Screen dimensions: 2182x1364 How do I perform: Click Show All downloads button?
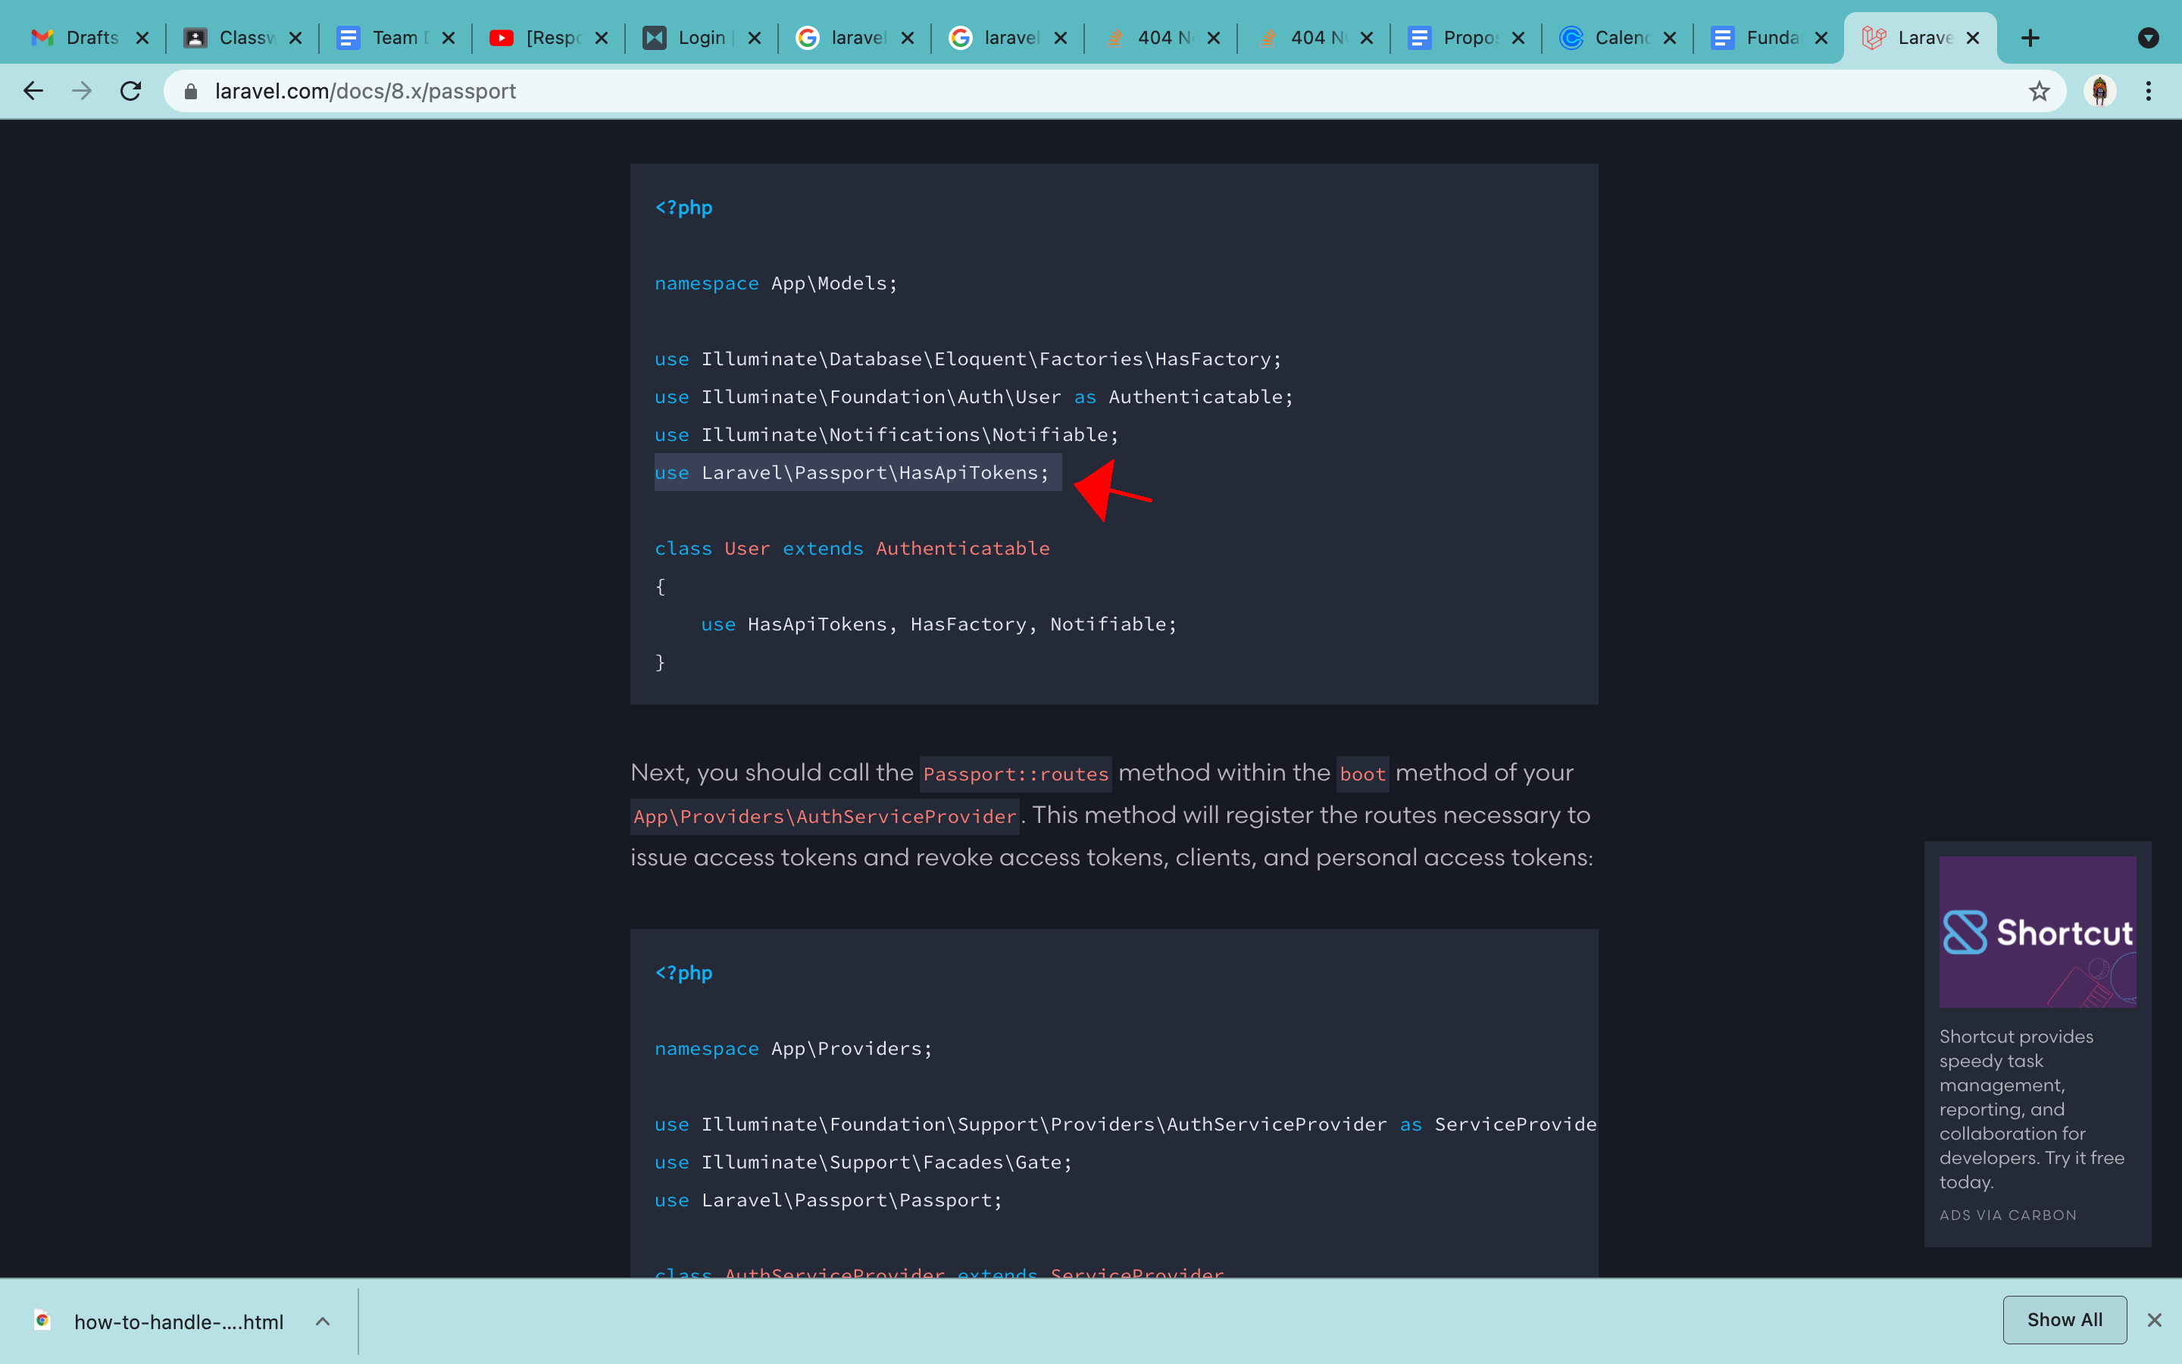[x=2065, y=1320]
